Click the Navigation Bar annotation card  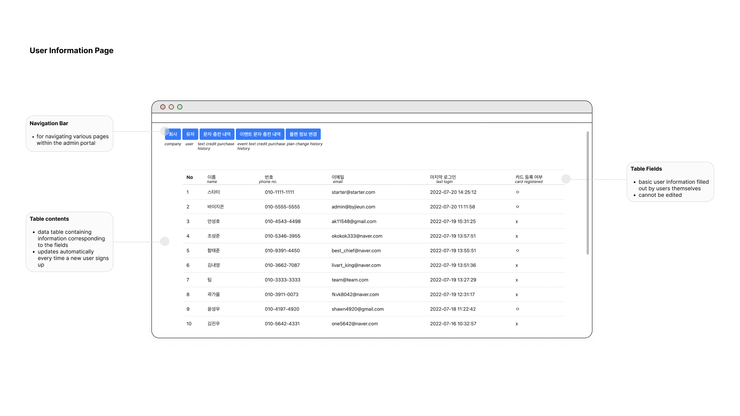pos(69,134)
